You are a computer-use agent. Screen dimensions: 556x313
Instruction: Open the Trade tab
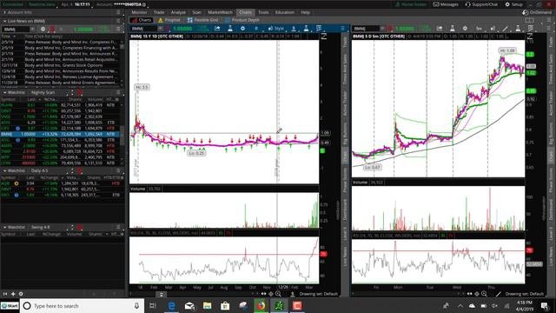coord(159,12)
